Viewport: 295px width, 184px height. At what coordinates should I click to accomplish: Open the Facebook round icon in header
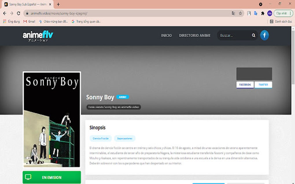click(x=264, y=35)
